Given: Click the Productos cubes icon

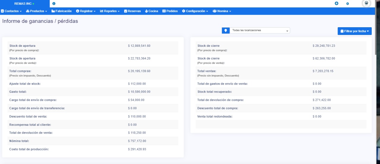Looking at the screenshot, I should [x=28, y=11].
